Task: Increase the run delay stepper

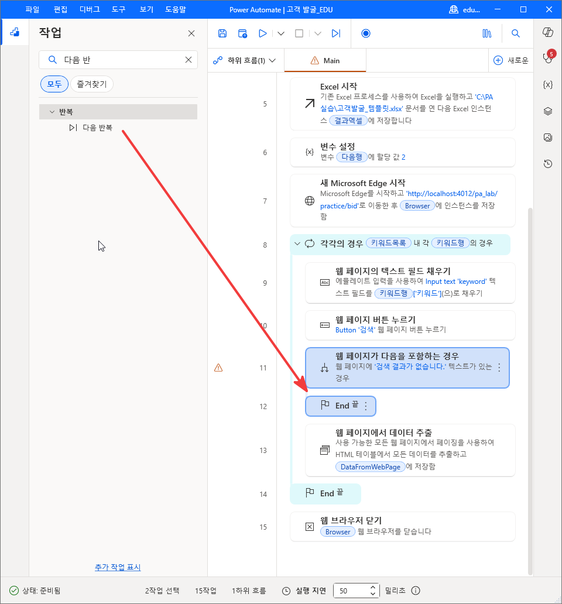Action: click(372, 588)
